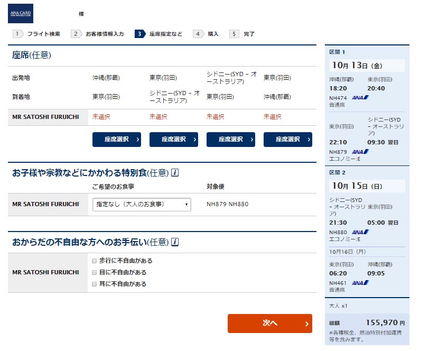Go to step 1 フライト検索
The width and height of the screenshot is (429, 351).
pyautogui.click(x=37, y=34)
